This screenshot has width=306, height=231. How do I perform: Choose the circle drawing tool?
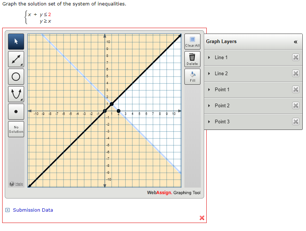(16, 76)
